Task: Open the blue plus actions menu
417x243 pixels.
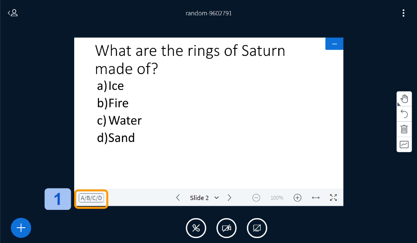Action: [21, 228]
